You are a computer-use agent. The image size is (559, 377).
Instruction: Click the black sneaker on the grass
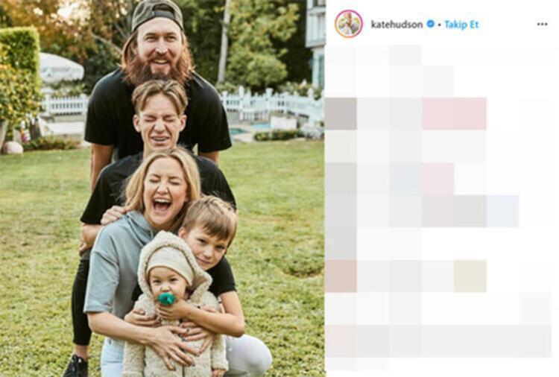pos(75,367)
